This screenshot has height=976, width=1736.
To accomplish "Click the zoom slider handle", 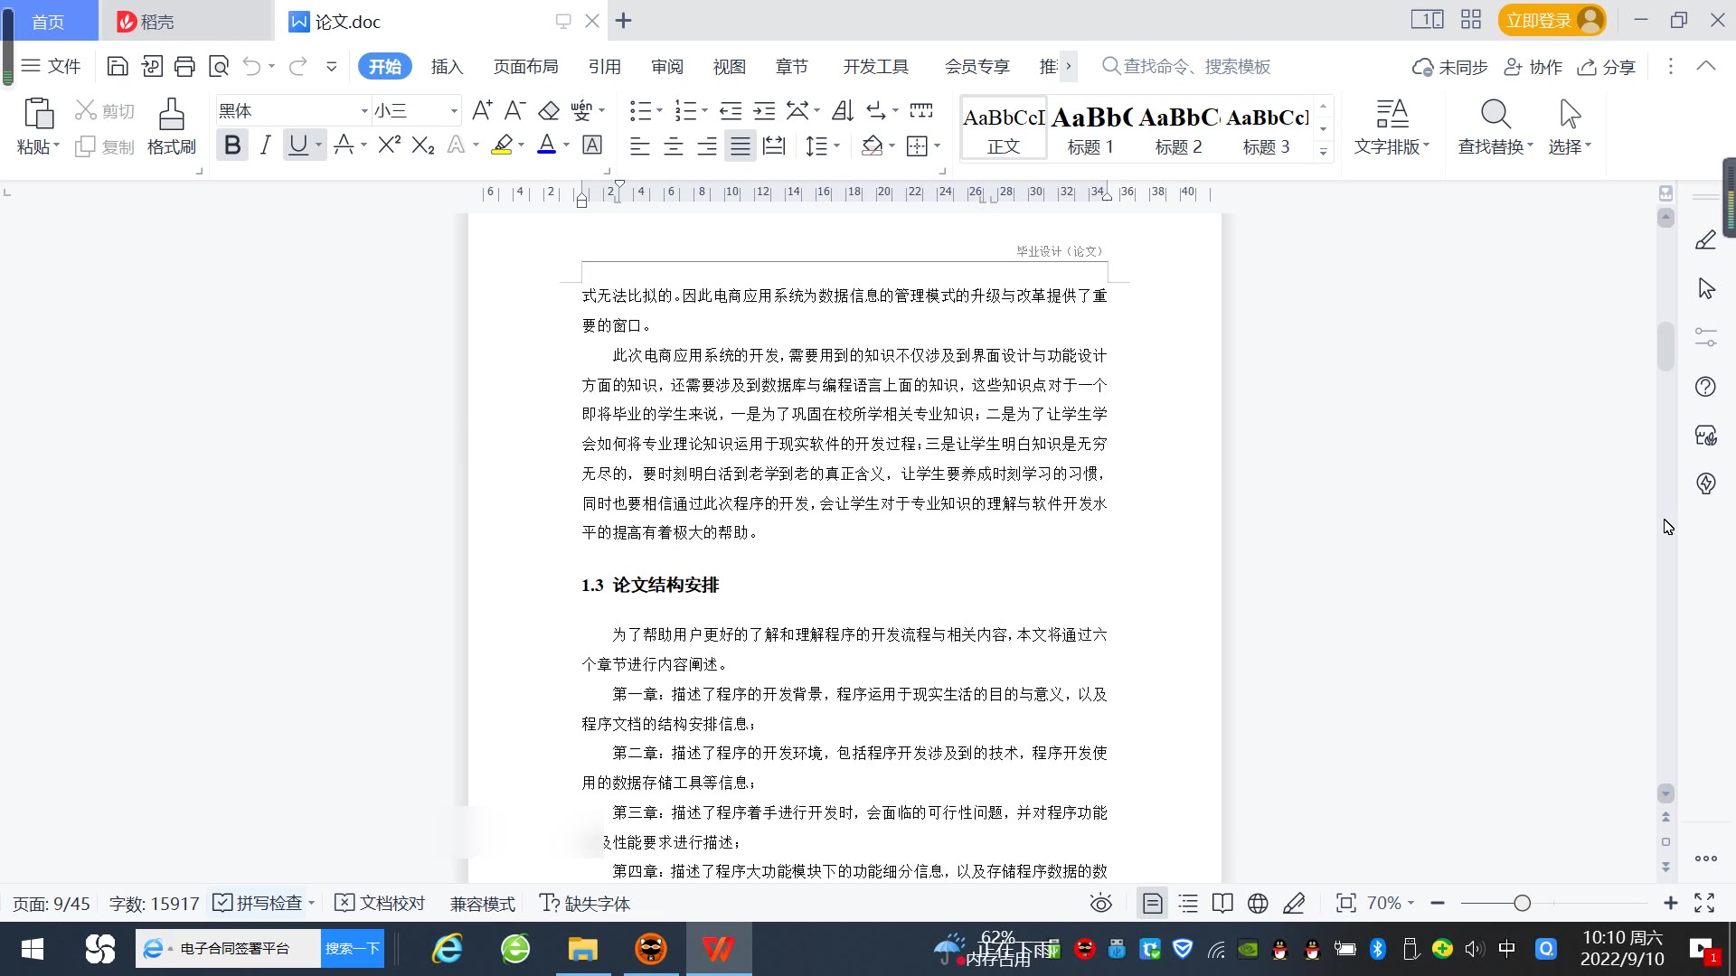I will pyautogui.click(x=1522, y=904).
